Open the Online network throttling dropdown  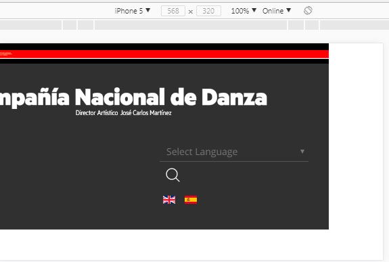click(277, 11)
